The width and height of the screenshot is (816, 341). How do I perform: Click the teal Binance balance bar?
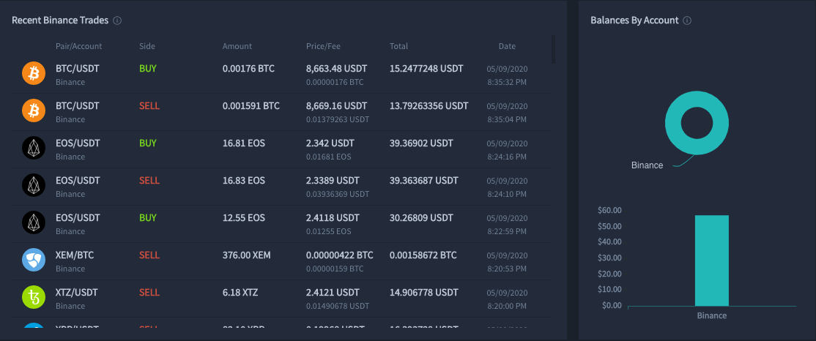click(711, 261)
